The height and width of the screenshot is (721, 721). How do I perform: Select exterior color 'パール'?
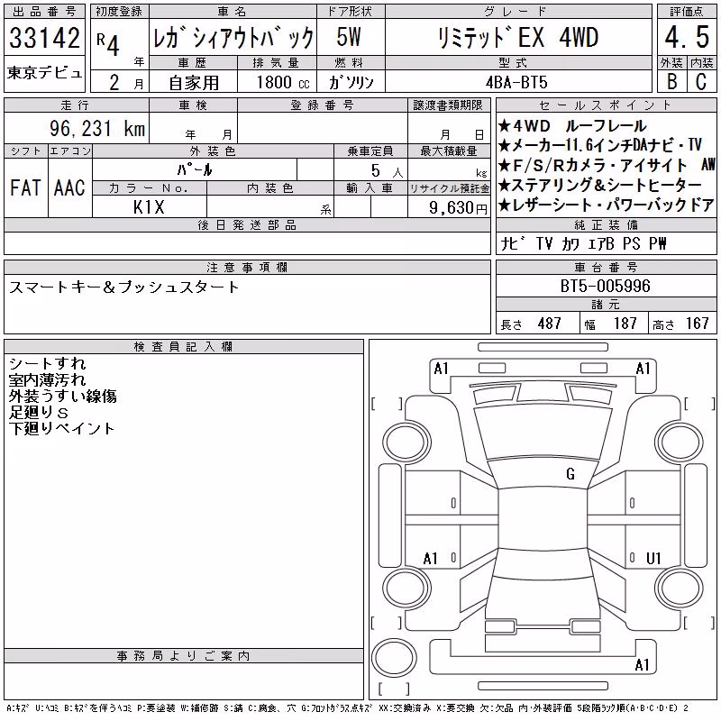(195, 169)
